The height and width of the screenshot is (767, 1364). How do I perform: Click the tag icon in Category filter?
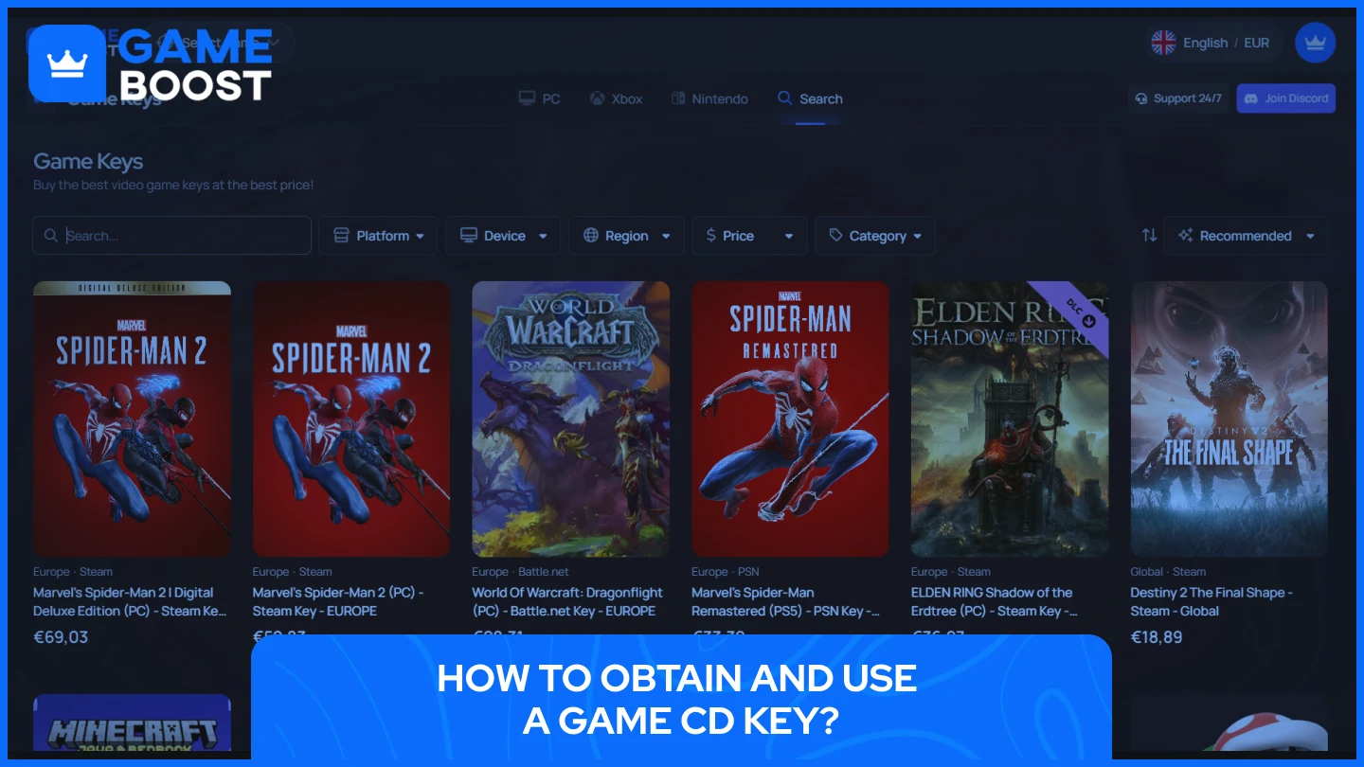[x=835, y=236]
